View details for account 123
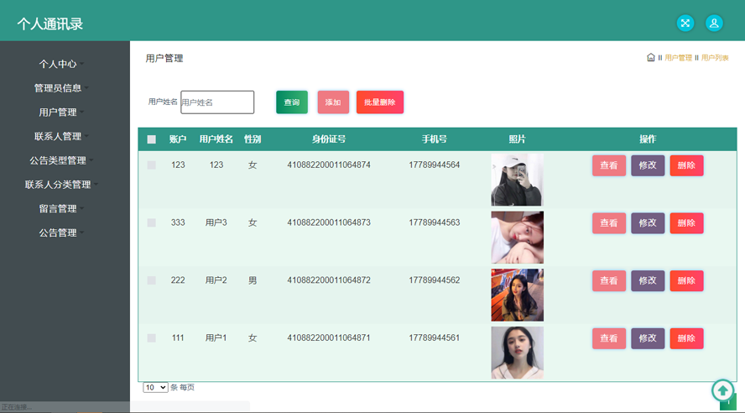This screenshot has height=413, width=745. (x=608, y=165)
